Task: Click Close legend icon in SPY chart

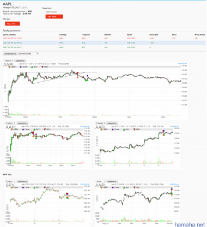Action: (x=23, y=187)
